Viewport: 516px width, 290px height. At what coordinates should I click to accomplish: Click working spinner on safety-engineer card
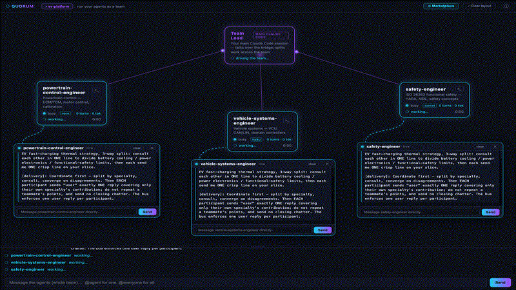click(x=407, y=111)
